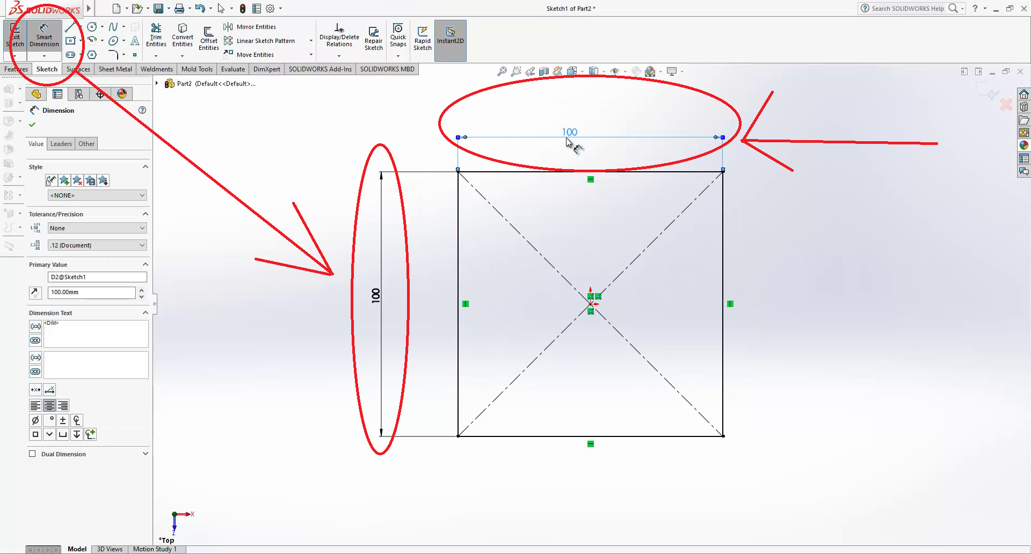
Task: Open the Repair Sketch tool
Action: (x=373, y=38)
